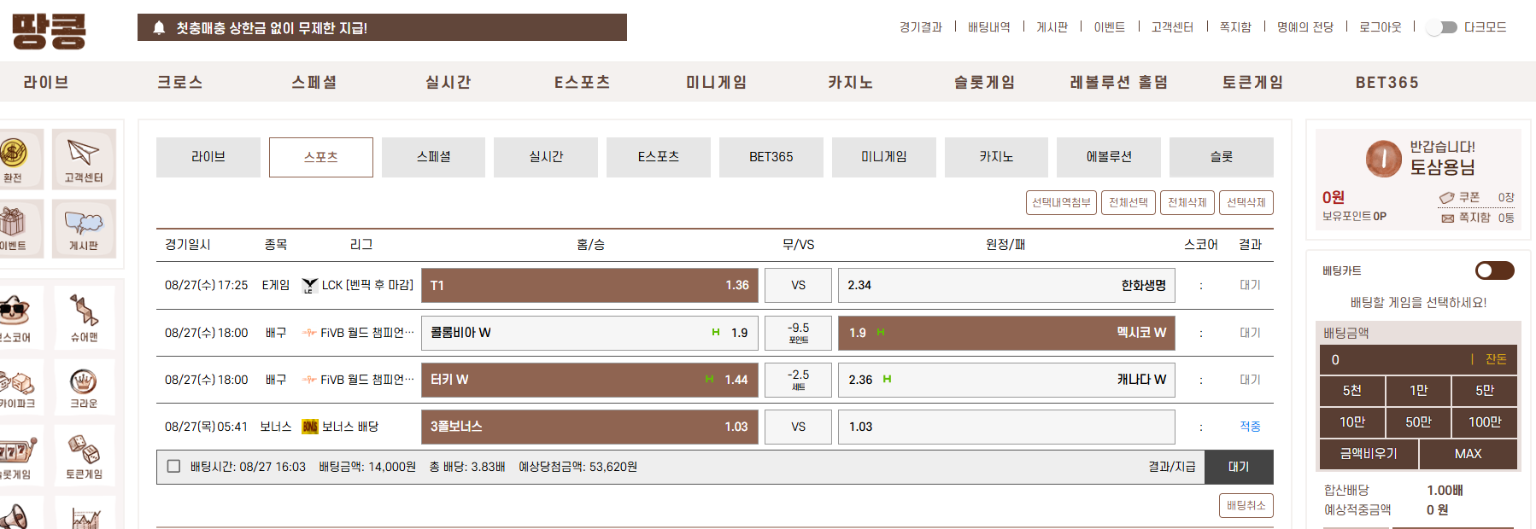This screenshot has width=1536, height=529.
Task: Open 라이브 in main navigation
Action: [46, 82]
